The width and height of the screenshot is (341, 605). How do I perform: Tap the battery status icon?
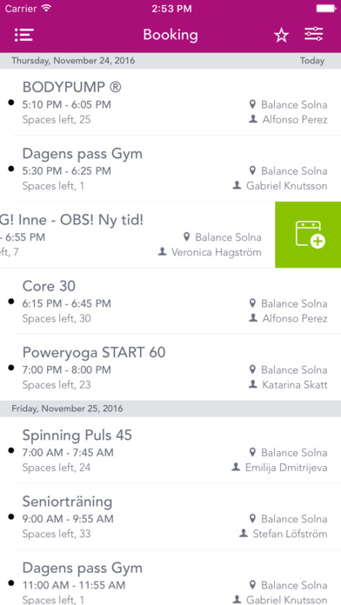pos(325,9)
